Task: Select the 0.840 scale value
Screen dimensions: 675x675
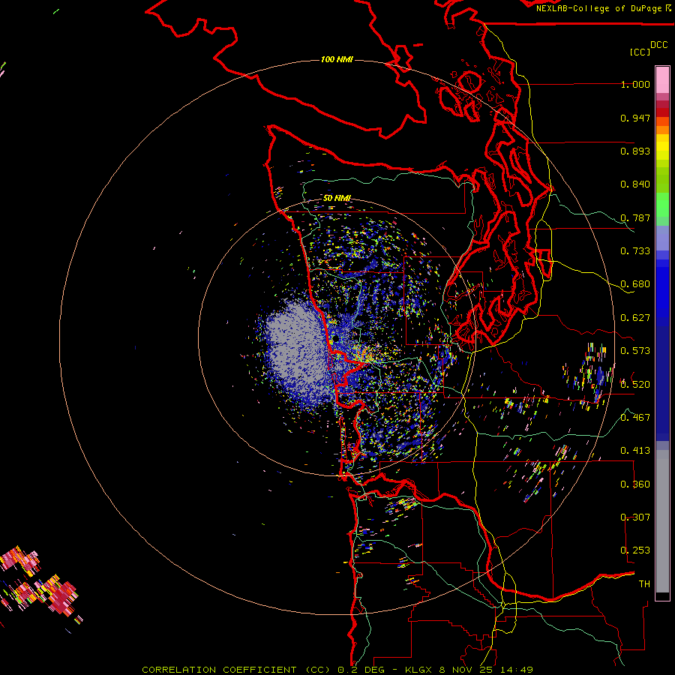Action: tap(635, 184)
